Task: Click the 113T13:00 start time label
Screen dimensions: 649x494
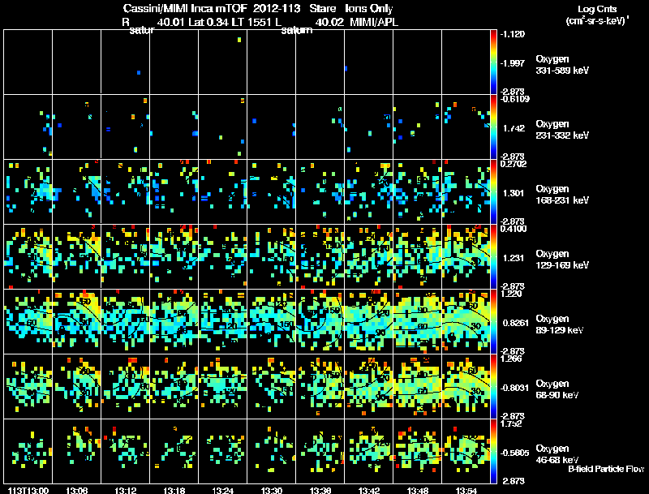Action: click(28, 490)
